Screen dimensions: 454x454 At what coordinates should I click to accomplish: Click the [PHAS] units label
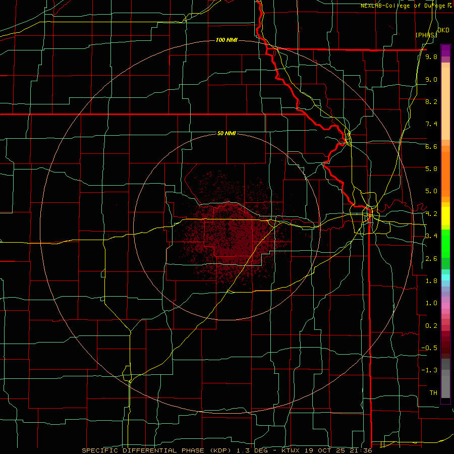(426, 35)
